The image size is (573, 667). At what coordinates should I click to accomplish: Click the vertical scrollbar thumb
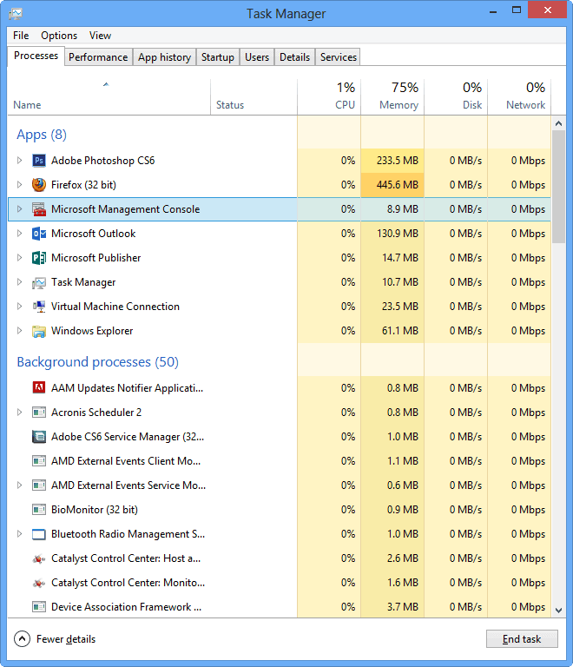[558, 187]
